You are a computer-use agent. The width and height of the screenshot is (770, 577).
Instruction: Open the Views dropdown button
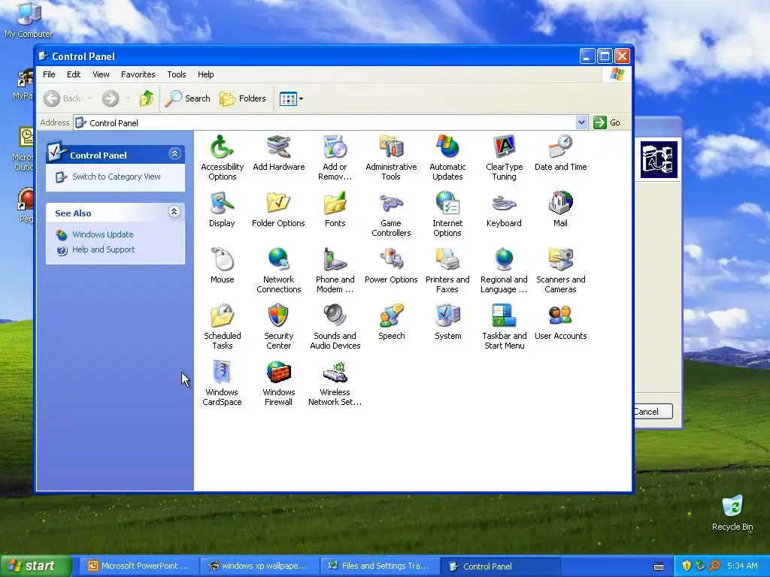291,98
